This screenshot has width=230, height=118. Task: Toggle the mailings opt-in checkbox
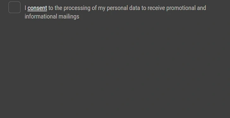pyautogui.click(x=15, y=8)
